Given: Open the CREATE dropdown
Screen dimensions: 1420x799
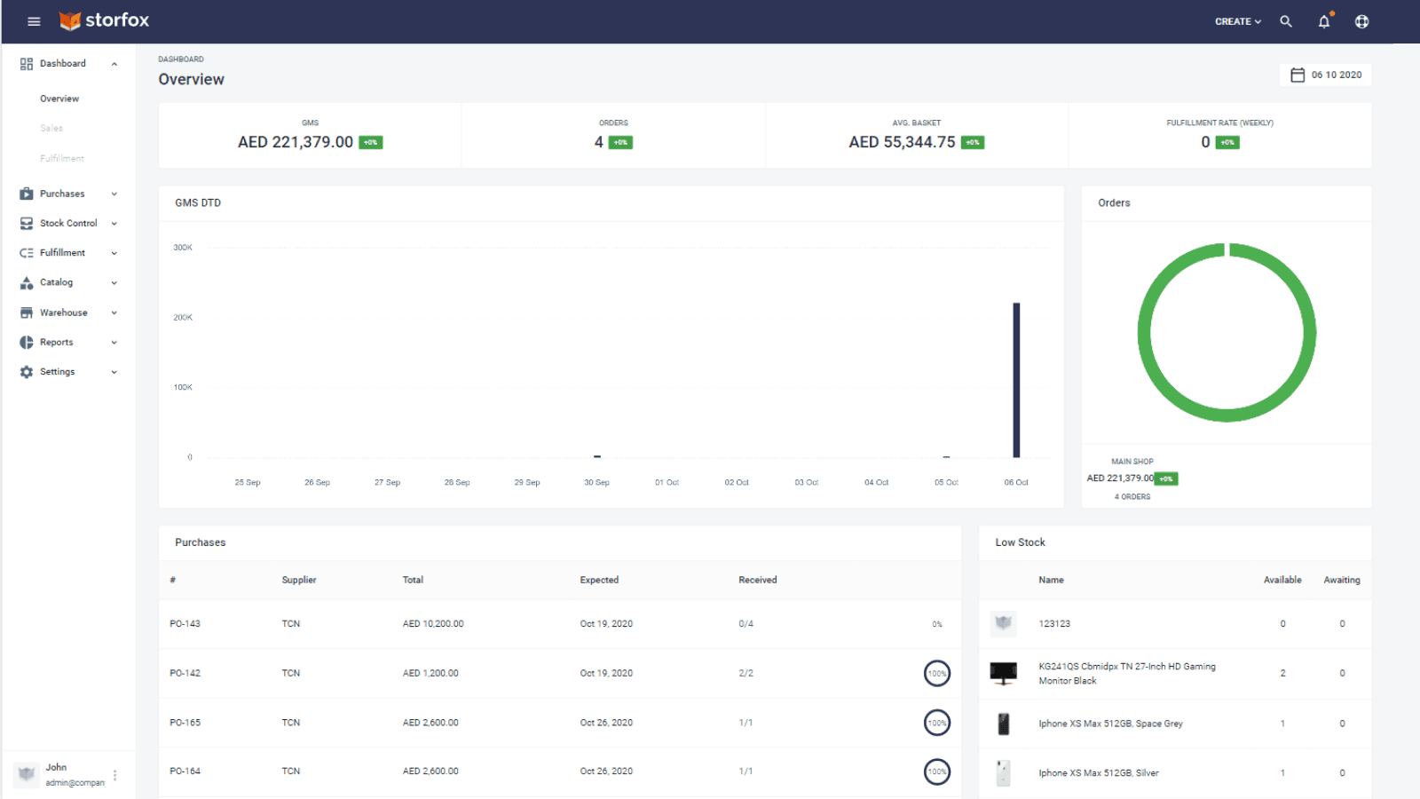Looking at the screenshot, I should click(1236, 21).
